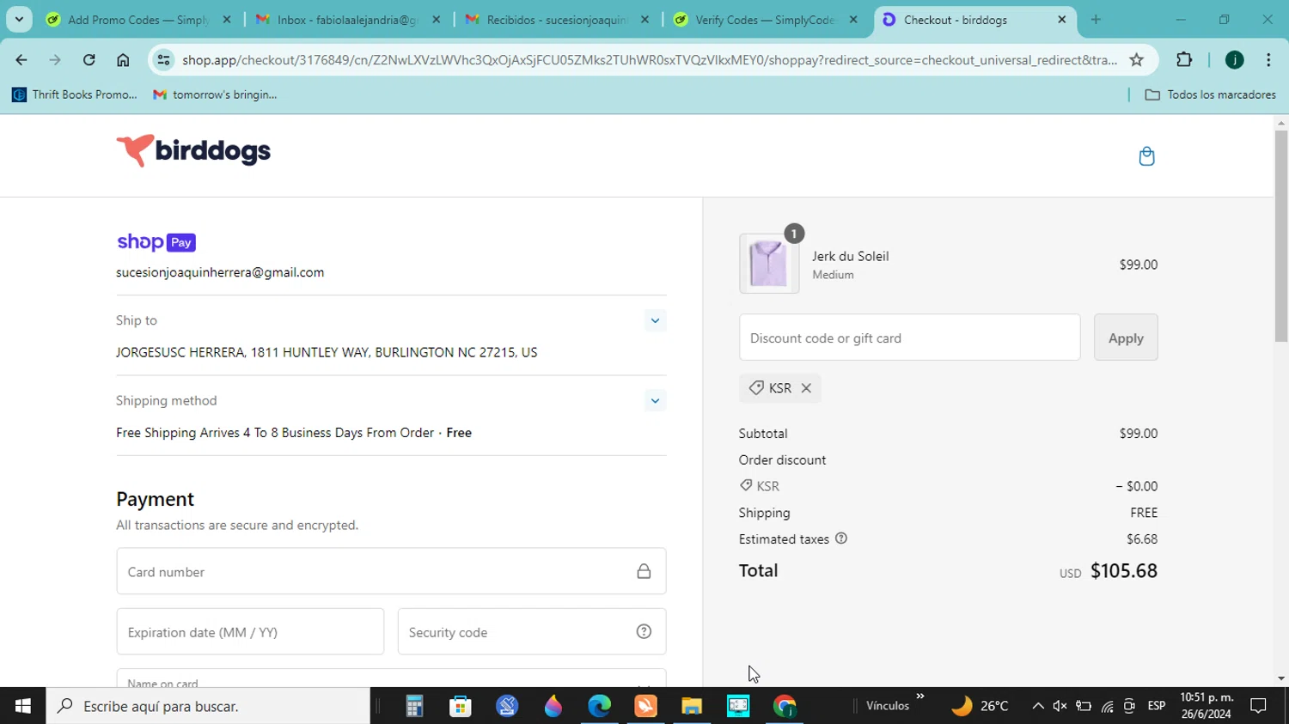Open the Vínculos toolbar overflow chevron
Image resolution: width=1289 pixels, height=724 pixels.
pyautogui.click(x=920, y=697)
